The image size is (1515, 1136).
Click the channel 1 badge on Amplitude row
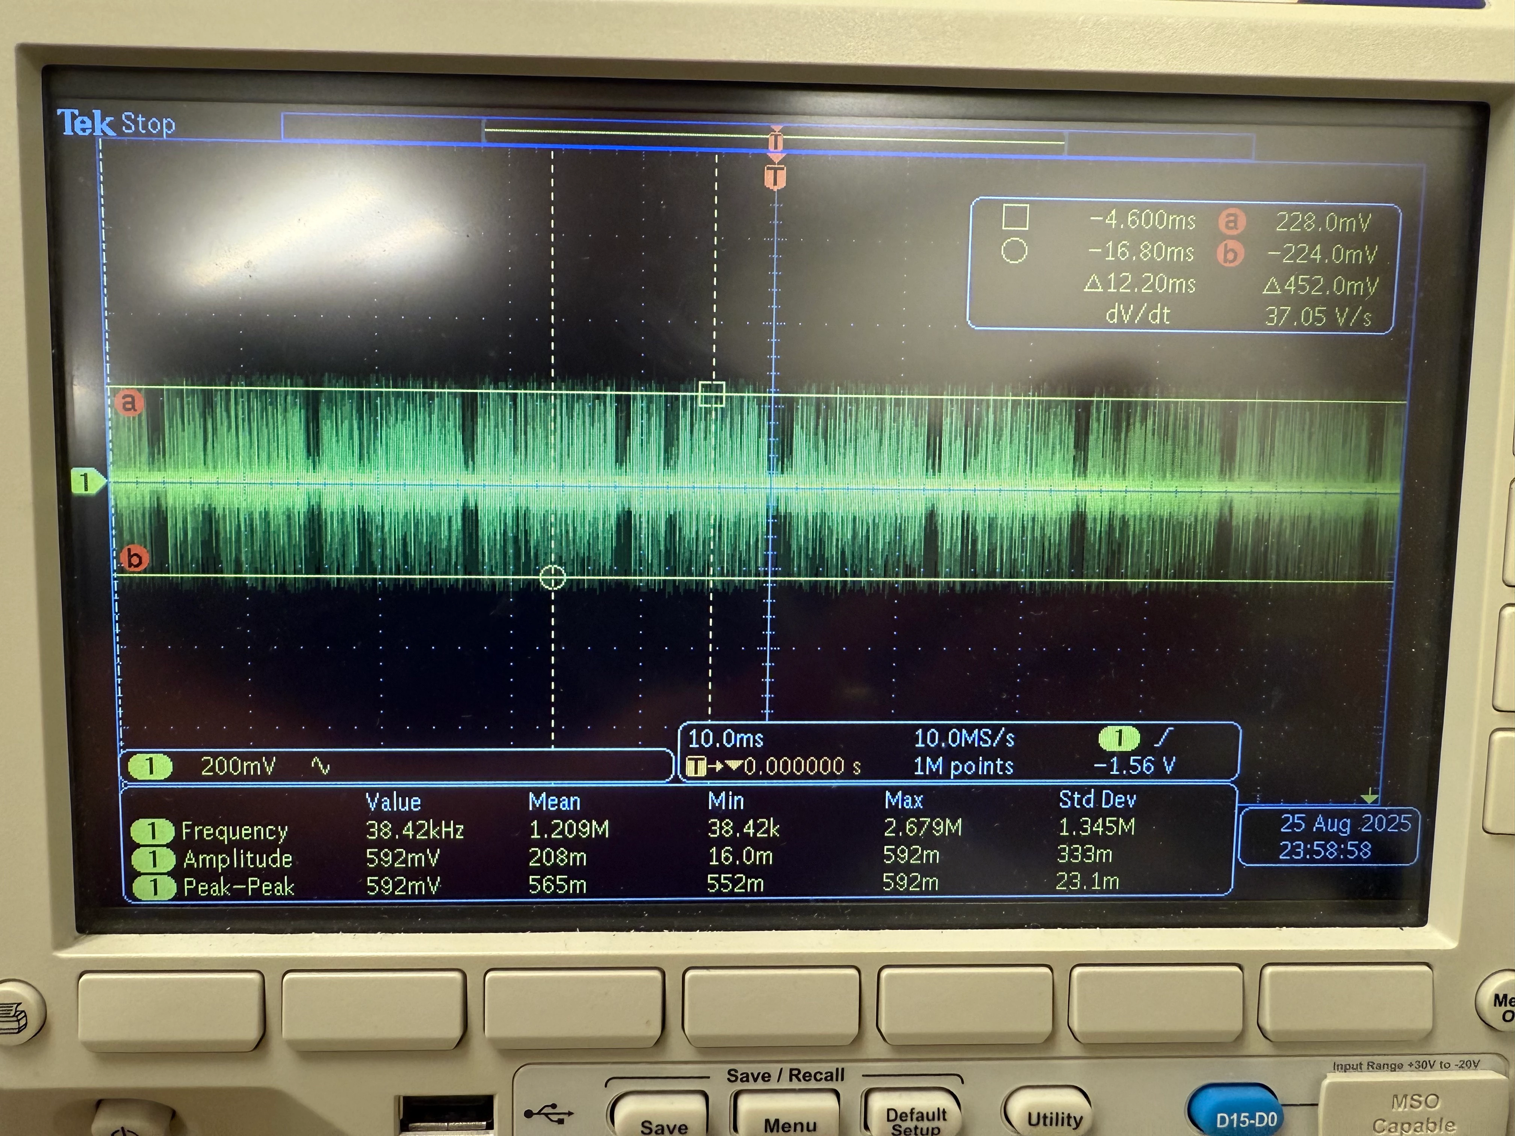coord(152,860)
